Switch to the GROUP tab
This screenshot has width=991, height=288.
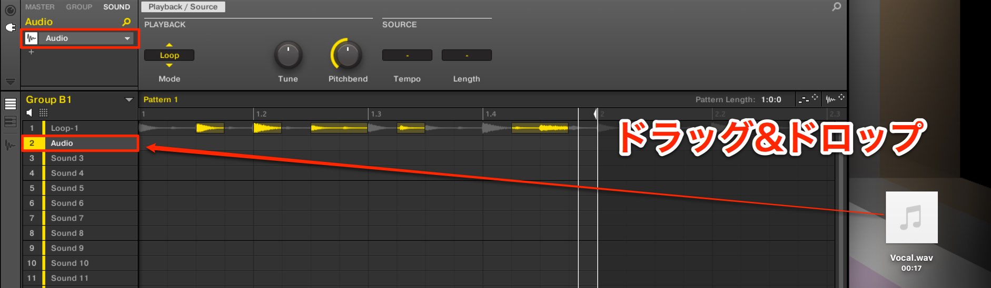79,7
